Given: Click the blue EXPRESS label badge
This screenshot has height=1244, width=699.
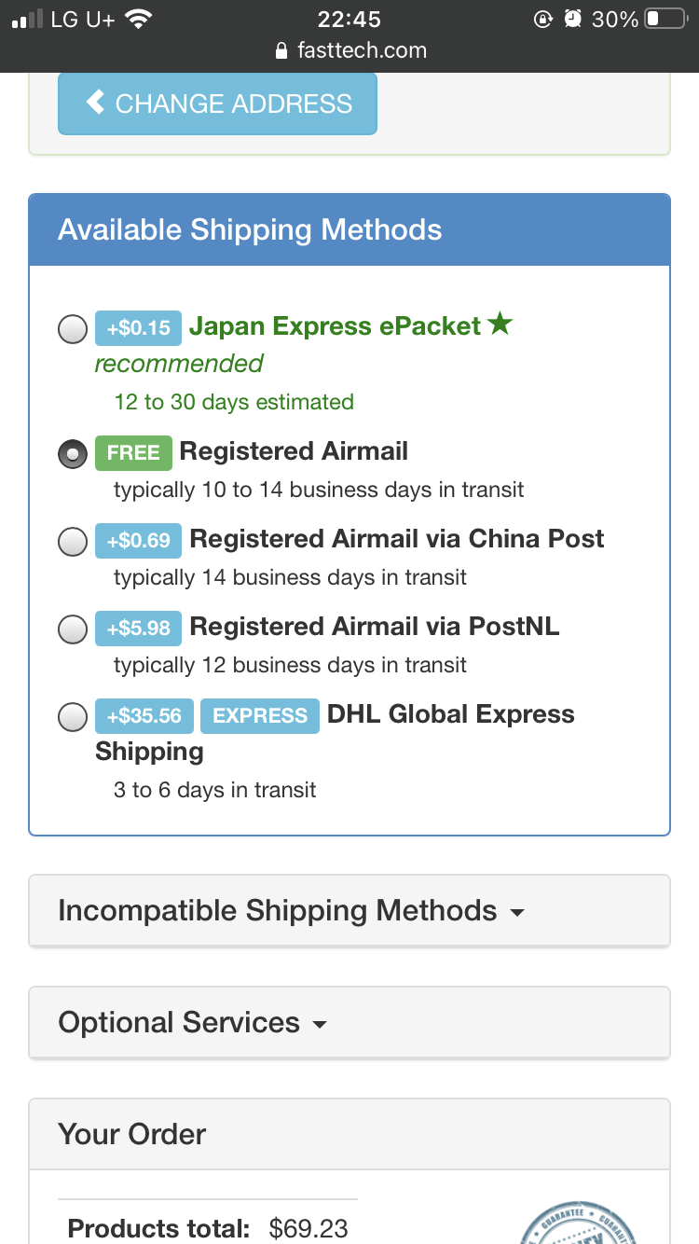Looking at the screenshot, I should (x=260, y=716).
